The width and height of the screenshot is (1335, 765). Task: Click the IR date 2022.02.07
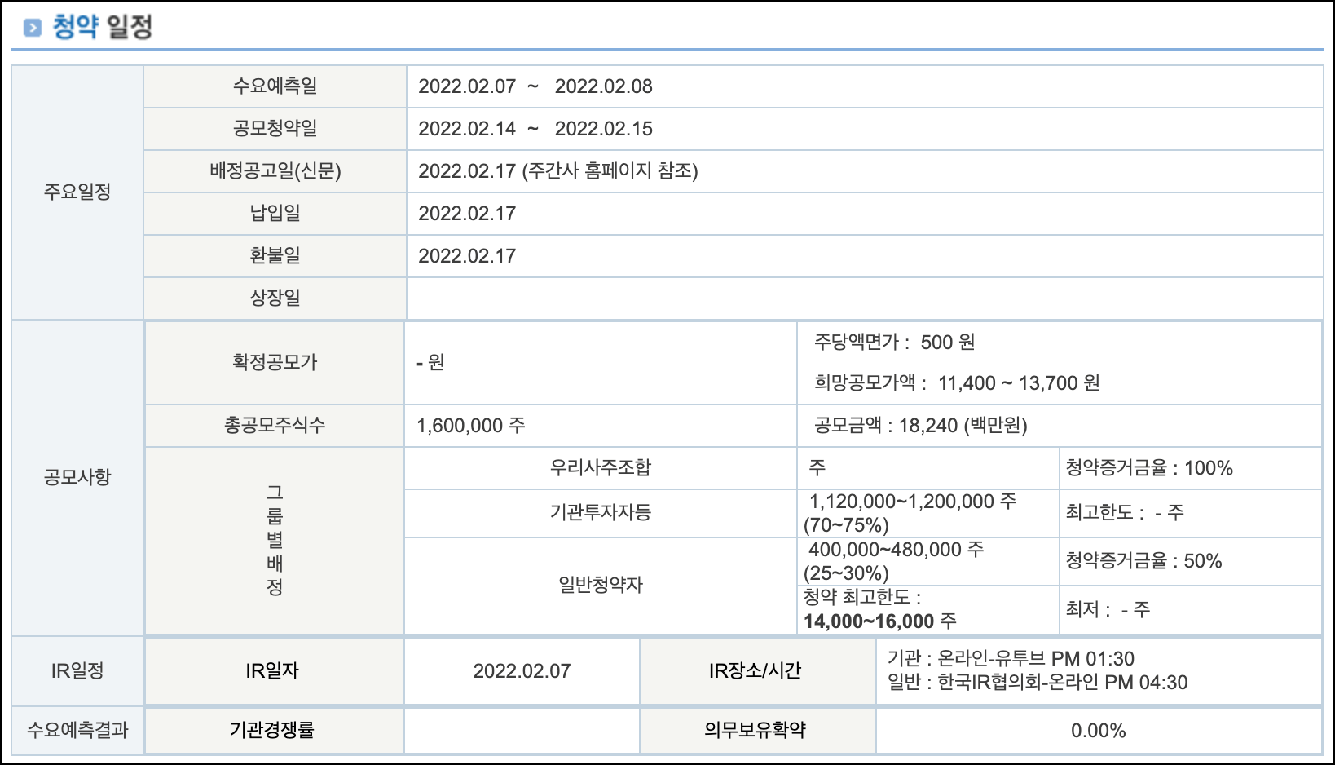click(522, 671)
